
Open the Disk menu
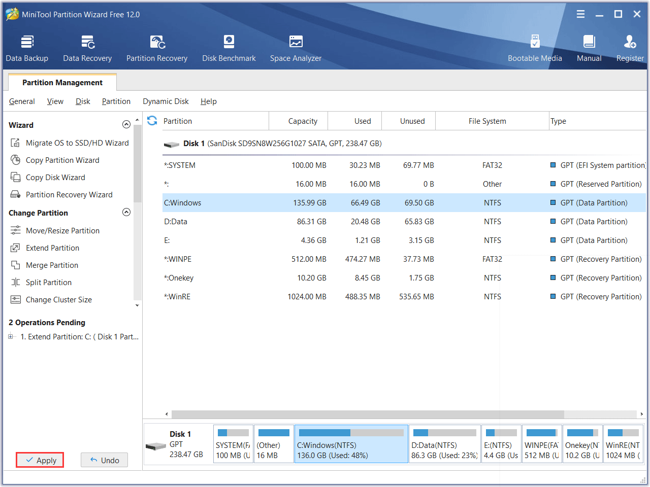point(83,101)
